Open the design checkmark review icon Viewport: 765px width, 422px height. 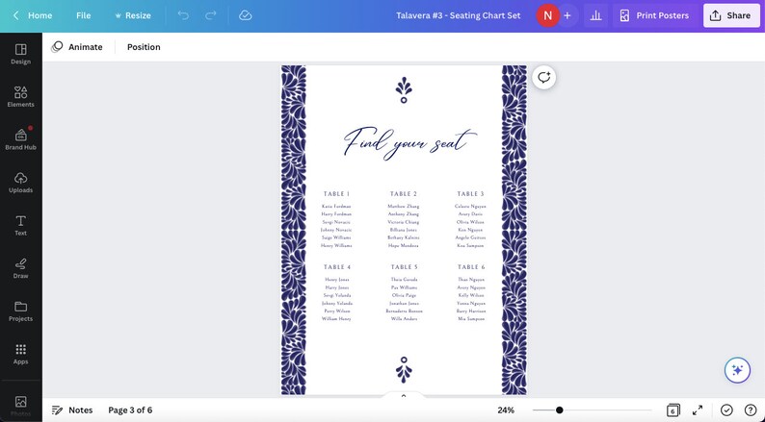(x=726, y=410)
